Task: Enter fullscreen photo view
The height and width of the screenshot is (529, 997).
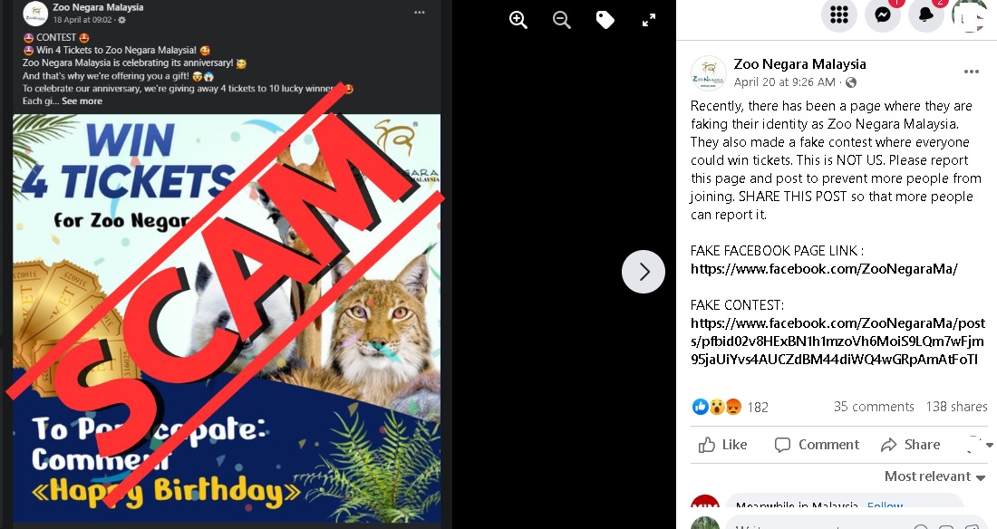Action: pos(649,20)
